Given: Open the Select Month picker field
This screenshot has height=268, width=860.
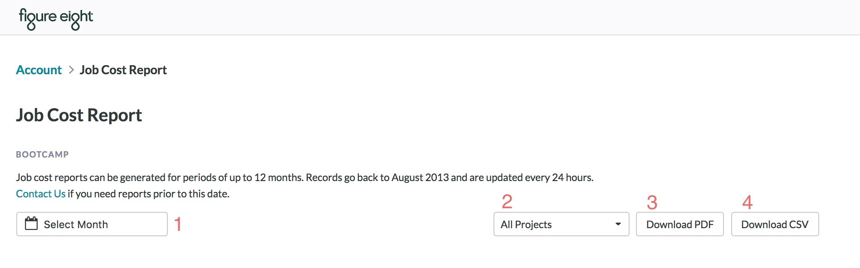Looking at the screenshot, I should pyautogui.click(x=92, y=224).
